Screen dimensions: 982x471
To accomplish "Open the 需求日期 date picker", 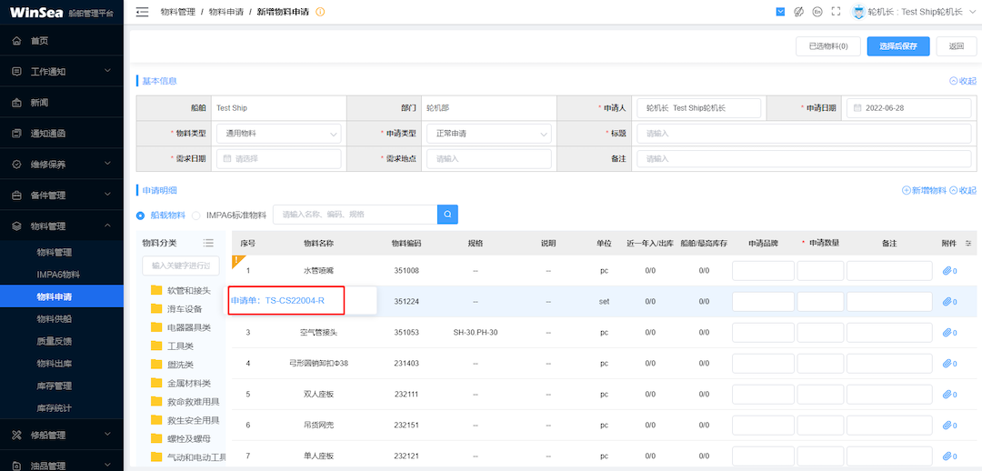I will pyautogui.click(x=279, y=159).
